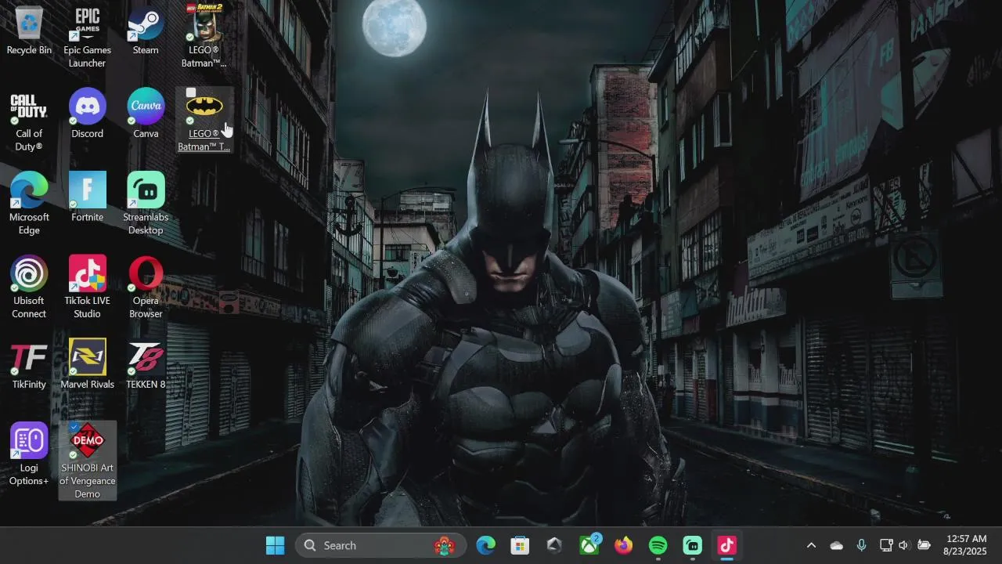Select the LEGO Batman 2 game icon
Screen dimensions: 1002x564
204,37
